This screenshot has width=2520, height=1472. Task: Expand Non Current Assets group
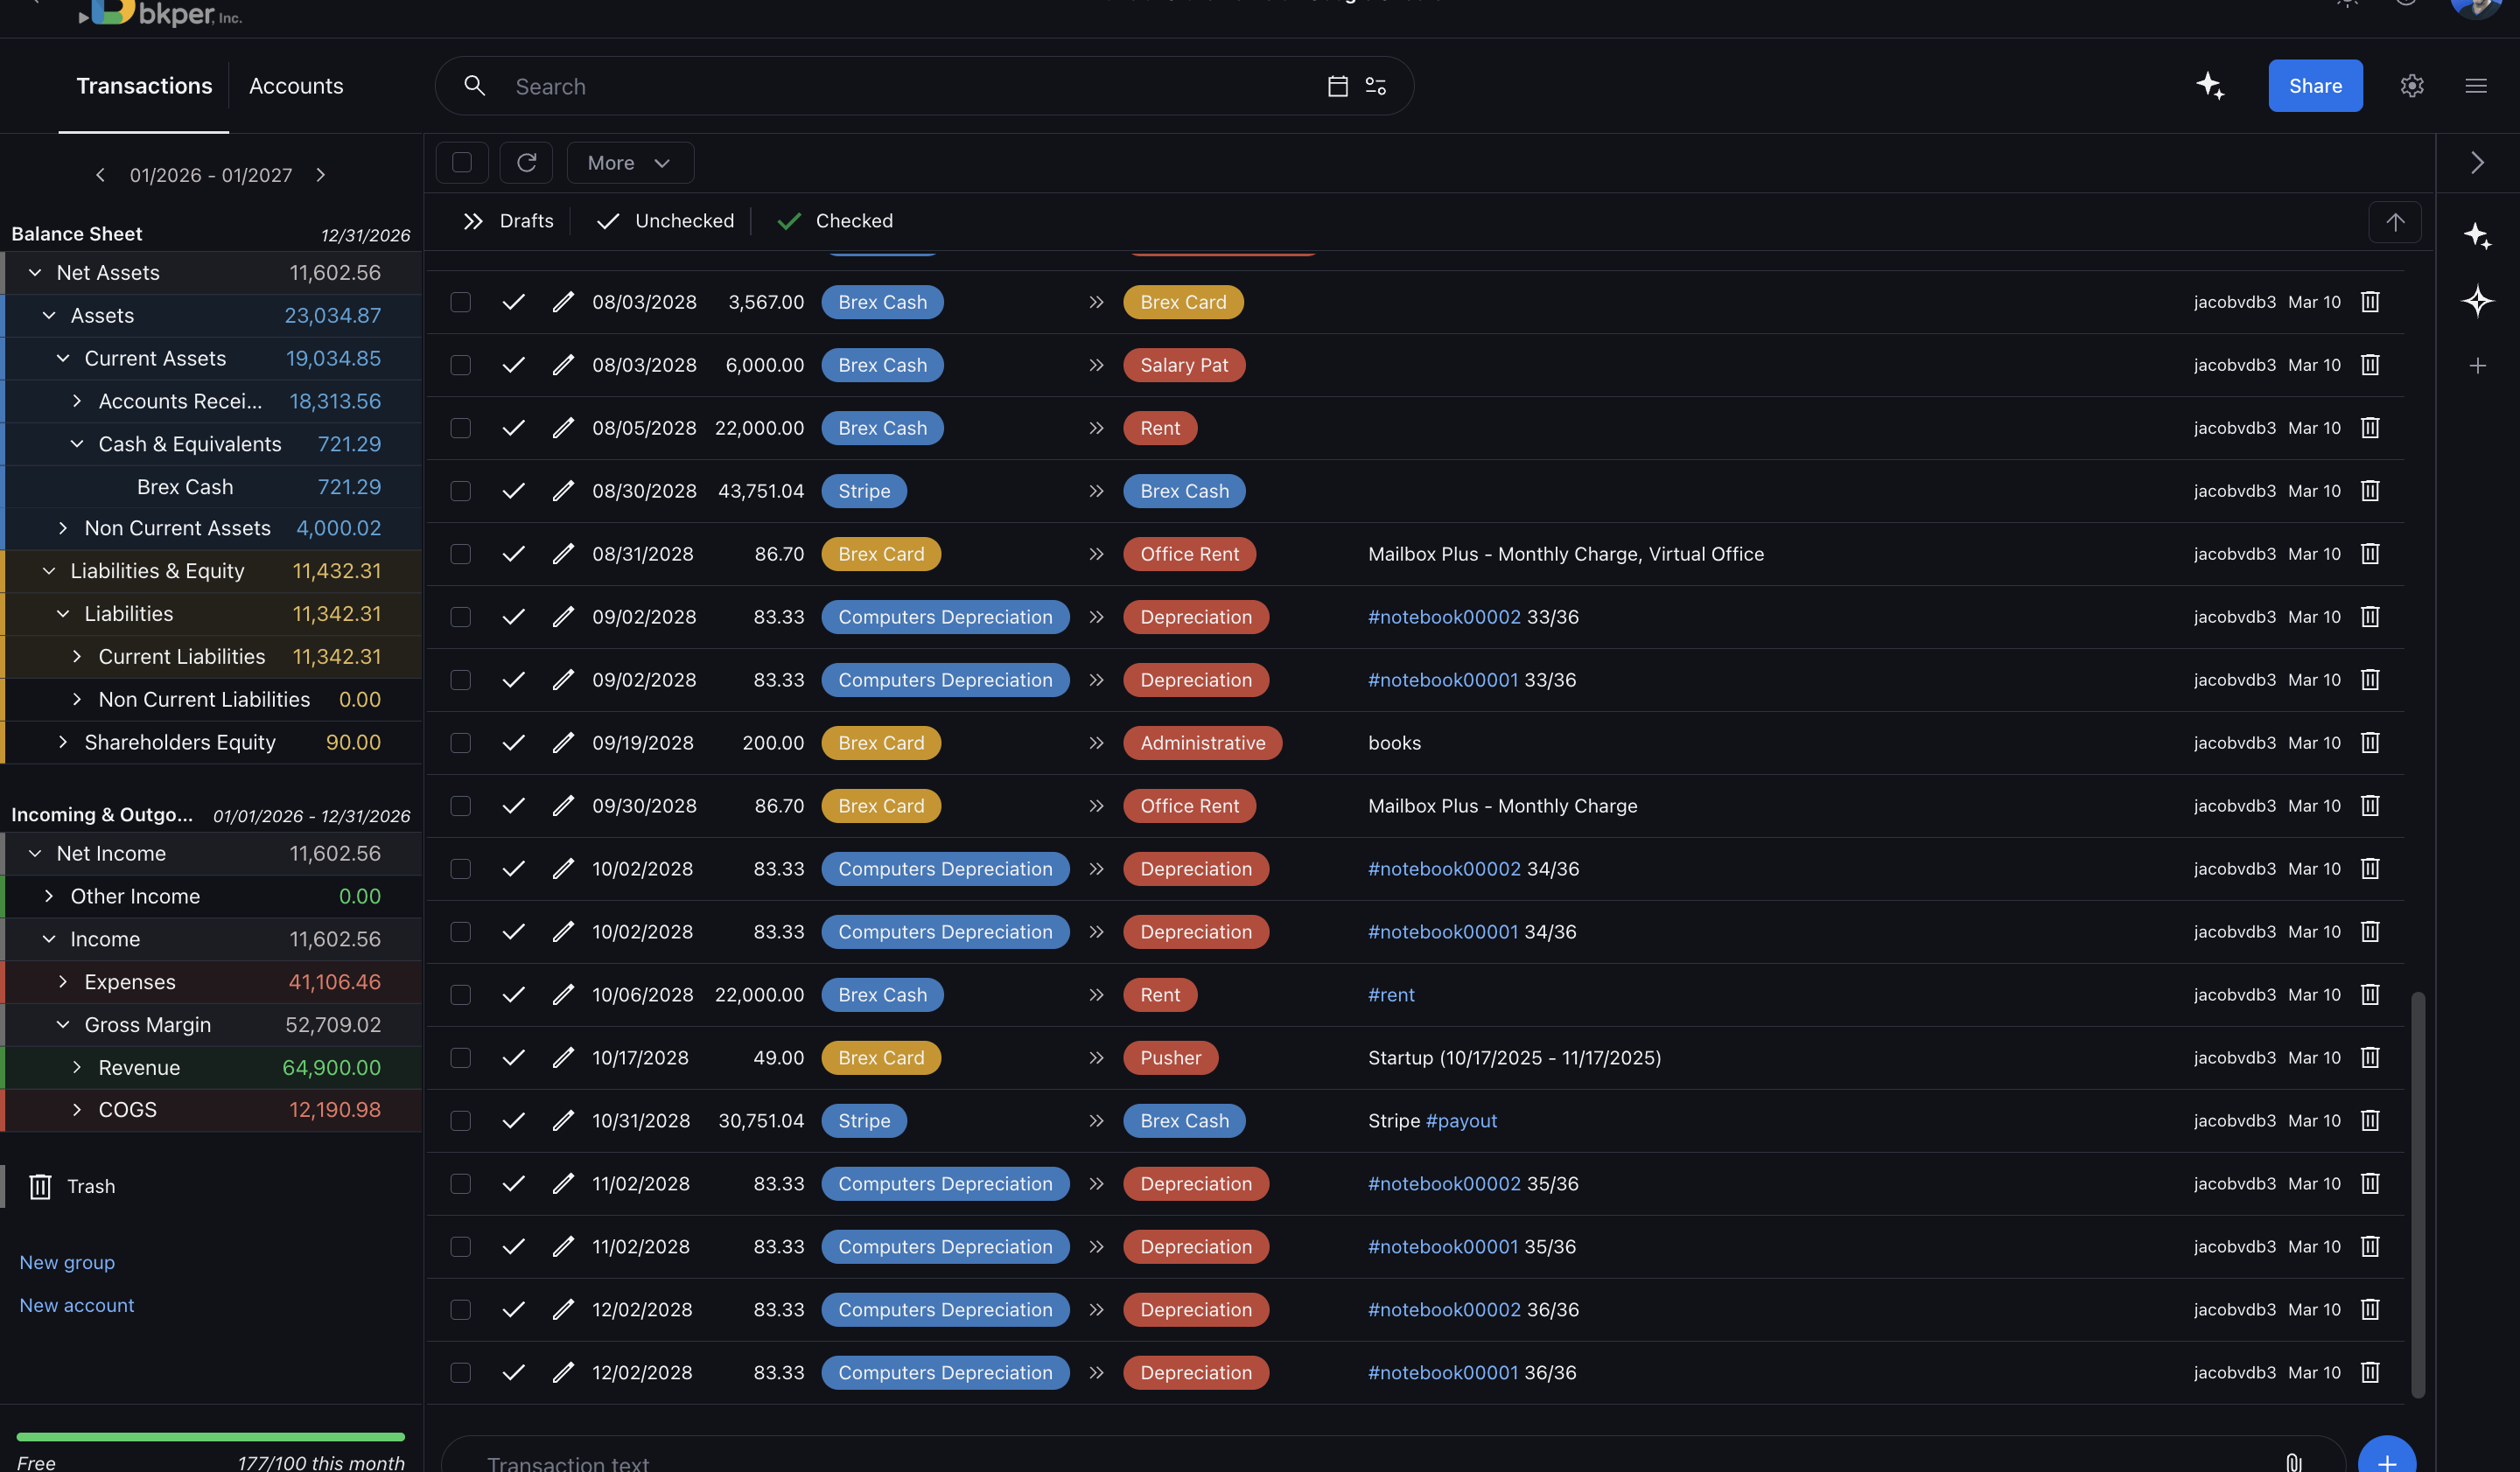(63, 527)
